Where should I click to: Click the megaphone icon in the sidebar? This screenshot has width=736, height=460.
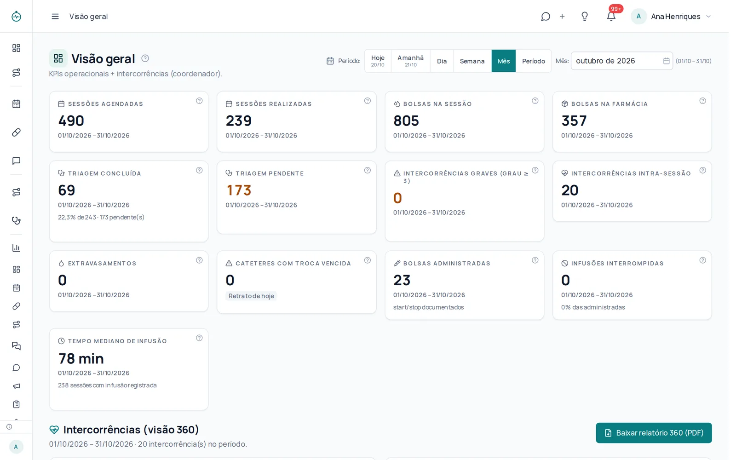pyautogui.click(x=16, y=386)
